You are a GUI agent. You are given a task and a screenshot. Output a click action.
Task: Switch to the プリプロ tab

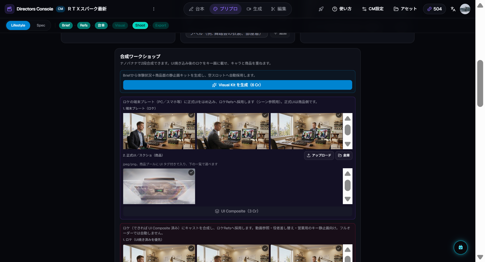(225, 9)
